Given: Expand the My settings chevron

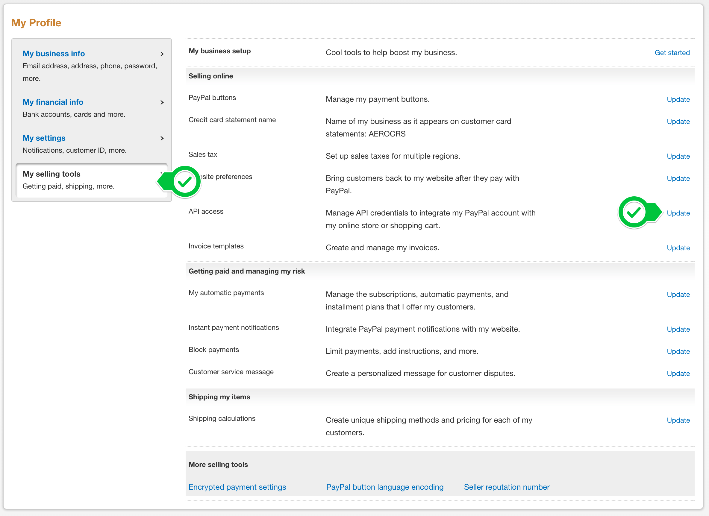Looking at the screenshot, I should click(x=162, y=138).
